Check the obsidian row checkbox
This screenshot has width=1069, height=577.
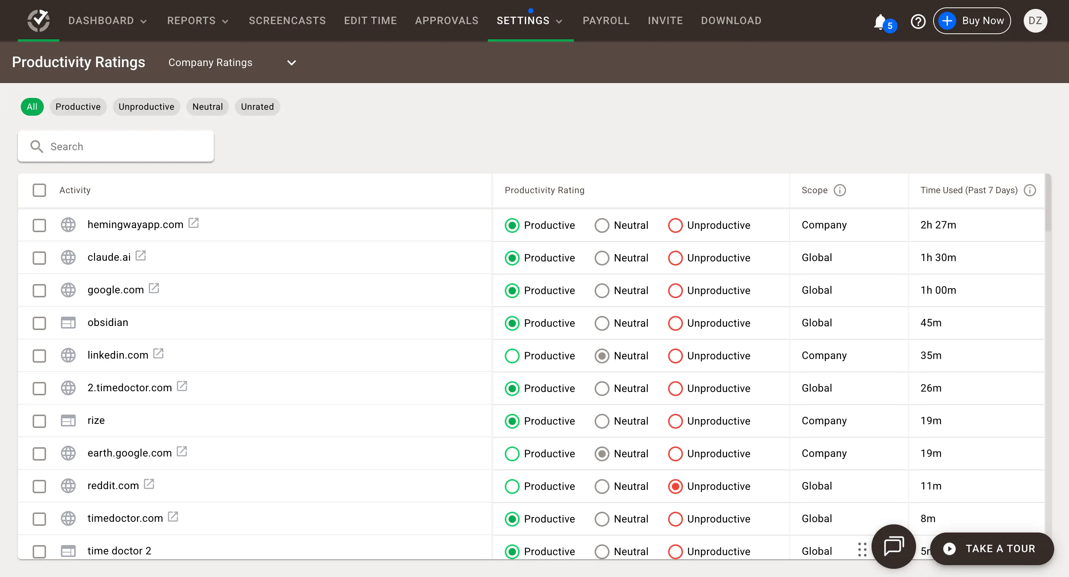pos(39,323)
